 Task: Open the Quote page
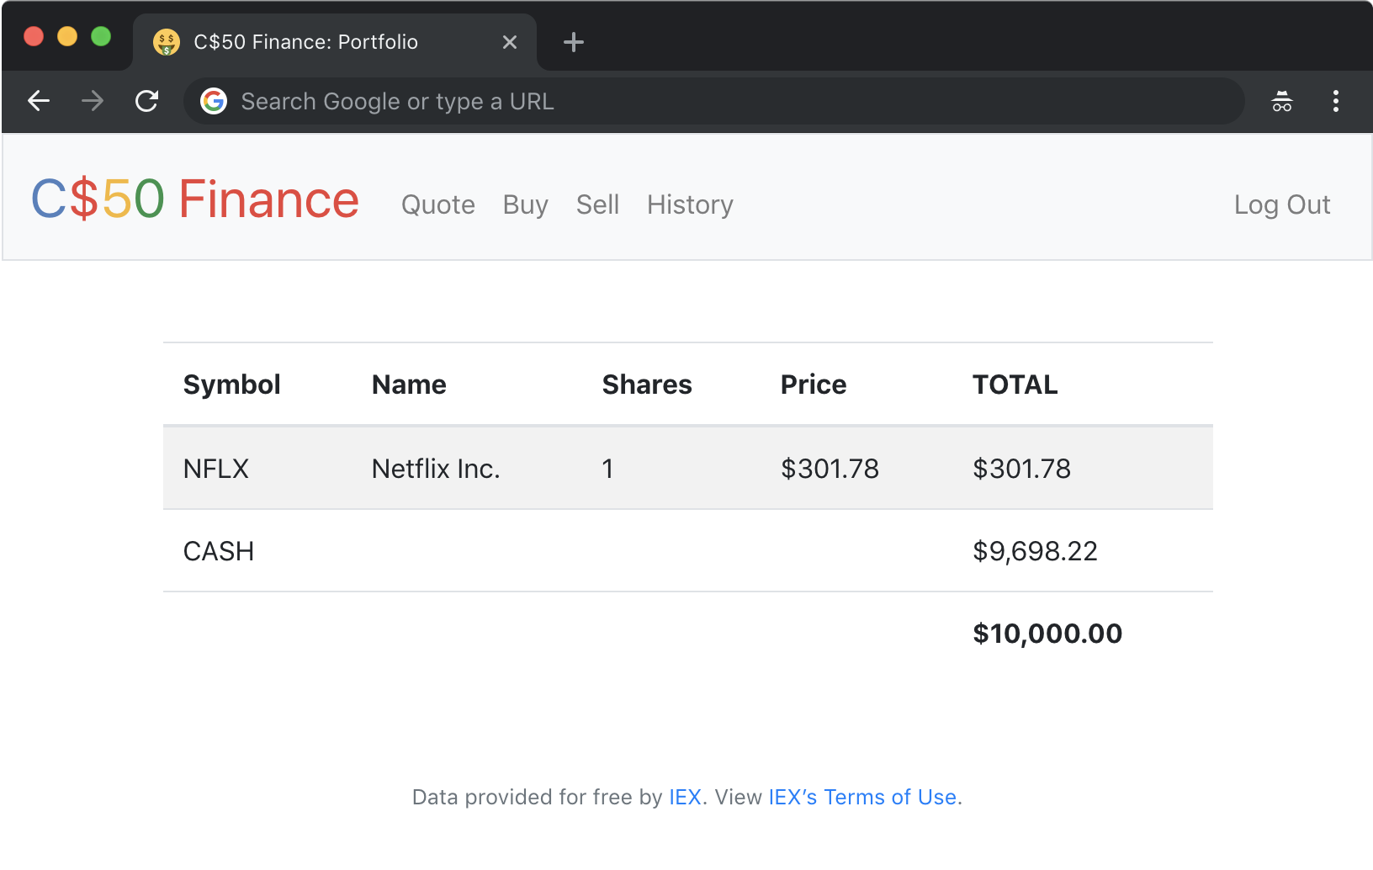pyautogui.click(x=437, y=204)
